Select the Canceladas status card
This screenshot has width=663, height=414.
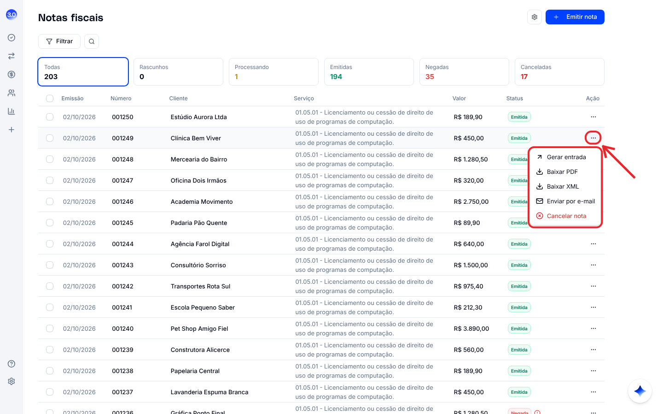pos(559,72)
